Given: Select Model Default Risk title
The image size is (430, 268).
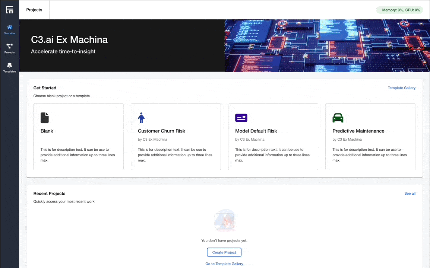Looking at the screenshot, I should [x=256, y=131].
